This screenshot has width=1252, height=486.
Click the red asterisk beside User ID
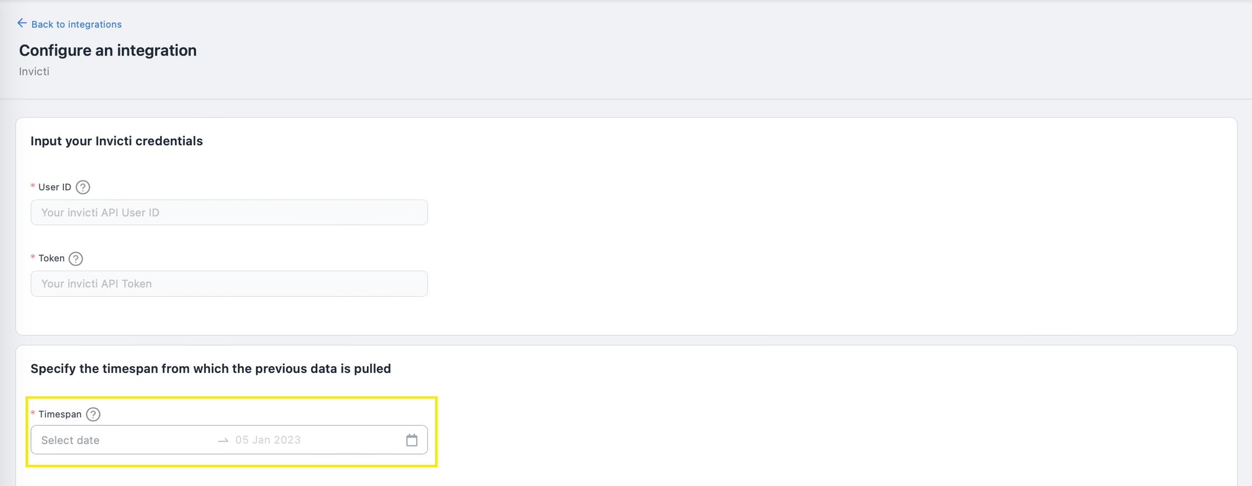click(33, 186)
